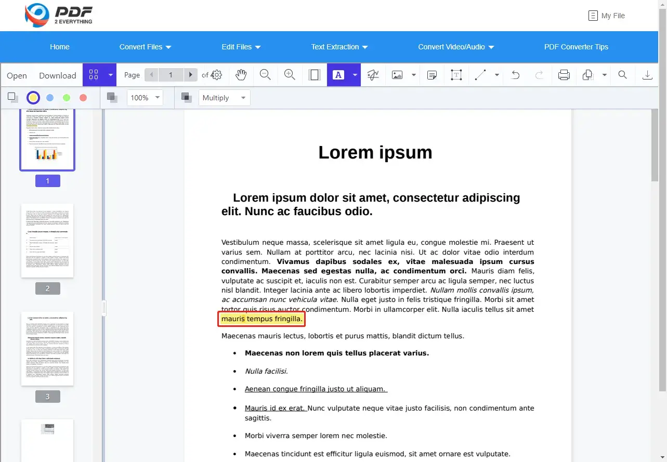Click page label 1 under the thumbnail
The height and width of the screenshot is (462, 667).
pyautogui.click(x=48, y=181)
